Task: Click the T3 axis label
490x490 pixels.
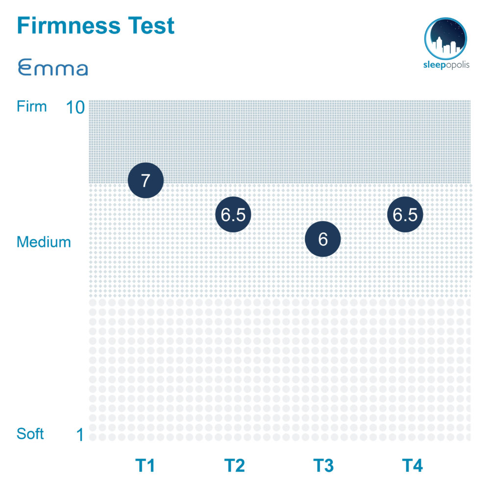Action: [x=323, y=465]
